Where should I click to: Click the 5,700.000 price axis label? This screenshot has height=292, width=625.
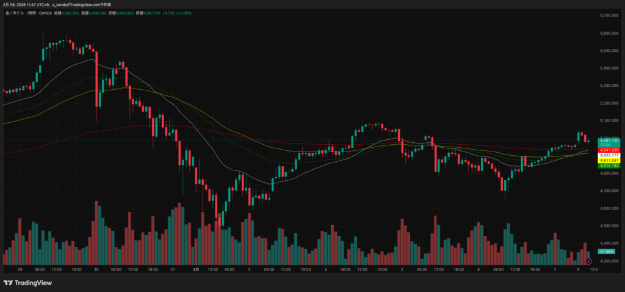point(610,16)
